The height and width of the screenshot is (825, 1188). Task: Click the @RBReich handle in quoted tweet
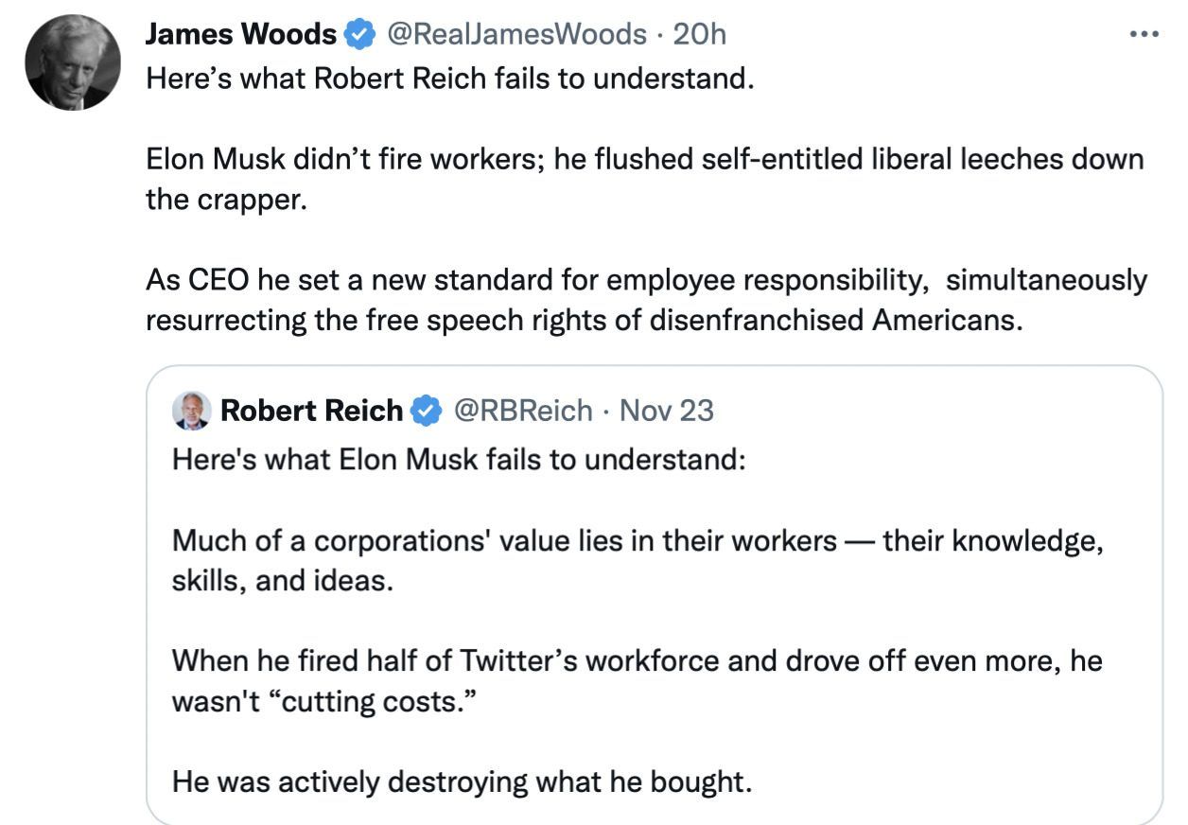(x=523, y=412)
